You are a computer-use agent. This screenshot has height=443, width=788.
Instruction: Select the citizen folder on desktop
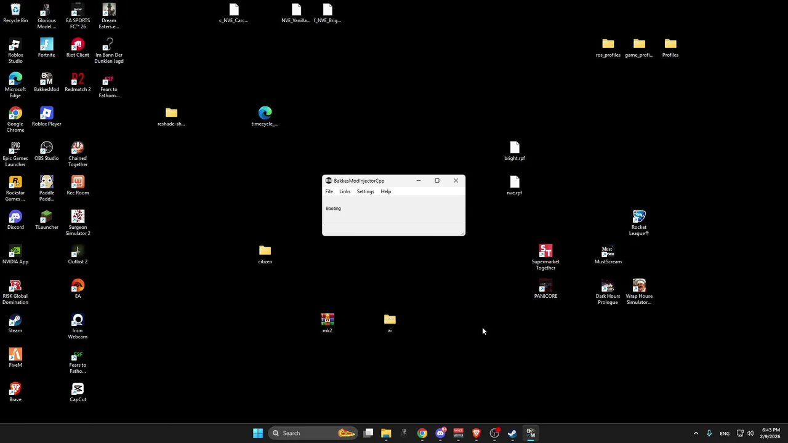265,255
